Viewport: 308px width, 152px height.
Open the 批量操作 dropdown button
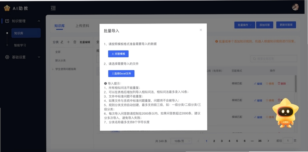click(244, 25)
